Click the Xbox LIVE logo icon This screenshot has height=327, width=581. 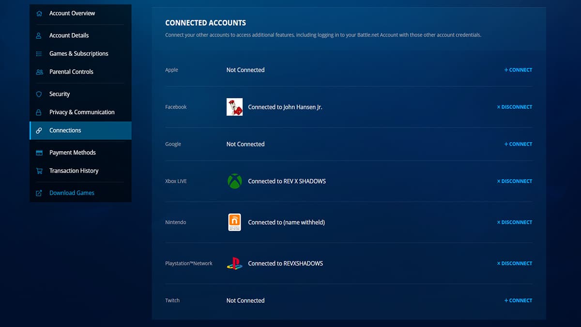click(x=234, y=181)
